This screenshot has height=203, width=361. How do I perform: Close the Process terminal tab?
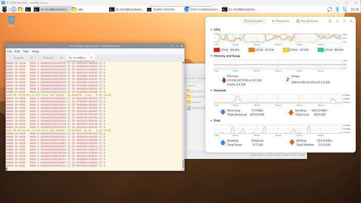61,58
